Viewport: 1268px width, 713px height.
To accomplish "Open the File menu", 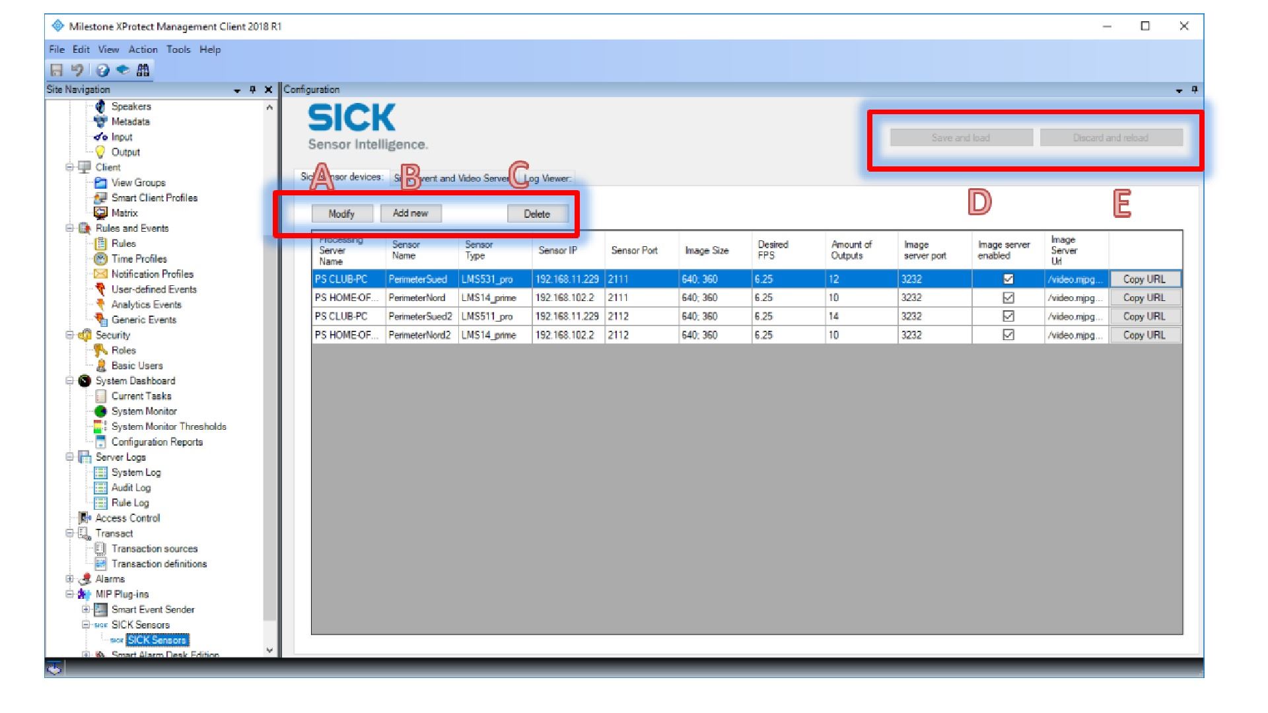I will pyautogui.click(x=57, y=50).
